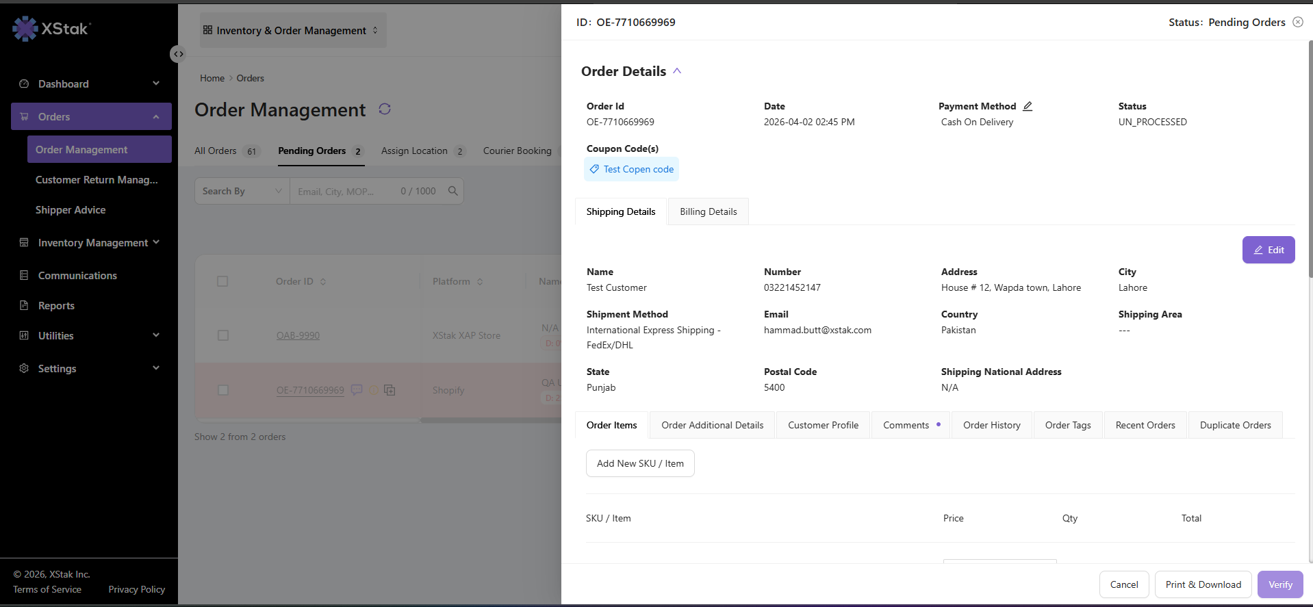Tick the checkbox for order OAB-9990
Viewport: 1313px width, 607px height.
pyautogui.click(x=222, y=335)
